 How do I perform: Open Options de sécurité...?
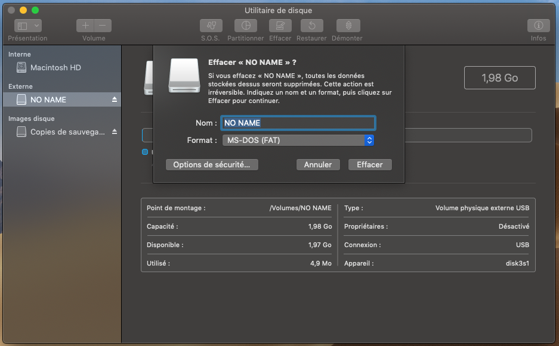212,164
